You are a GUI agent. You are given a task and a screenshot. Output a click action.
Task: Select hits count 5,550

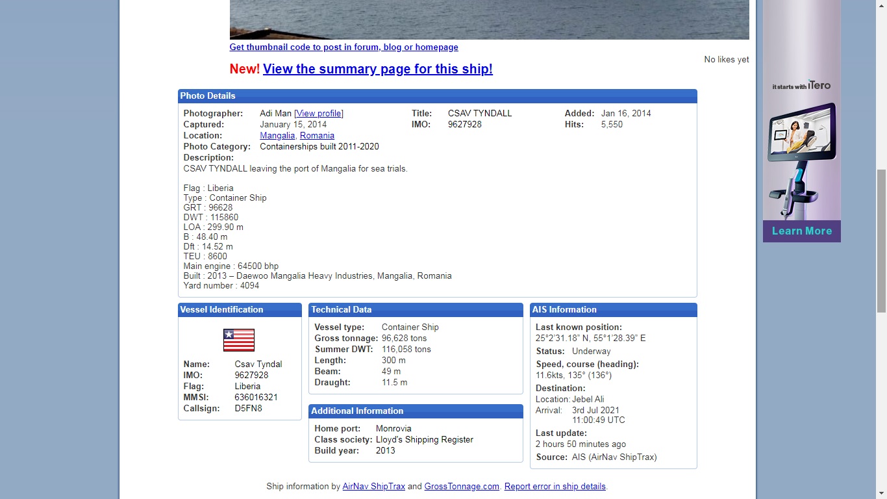click(612, 125)
